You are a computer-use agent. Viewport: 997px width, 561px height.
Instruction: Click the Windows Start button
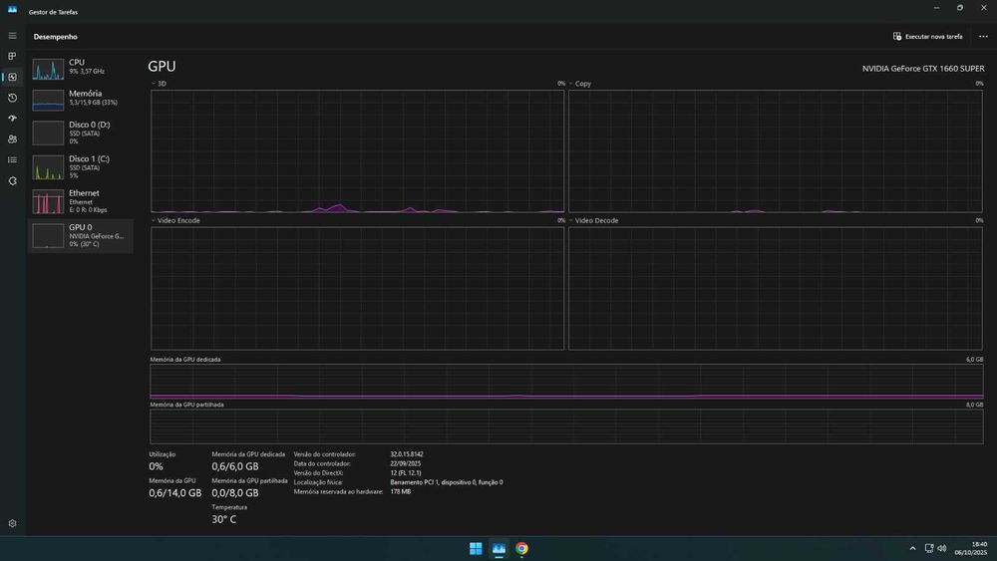[x=476, y=548]
